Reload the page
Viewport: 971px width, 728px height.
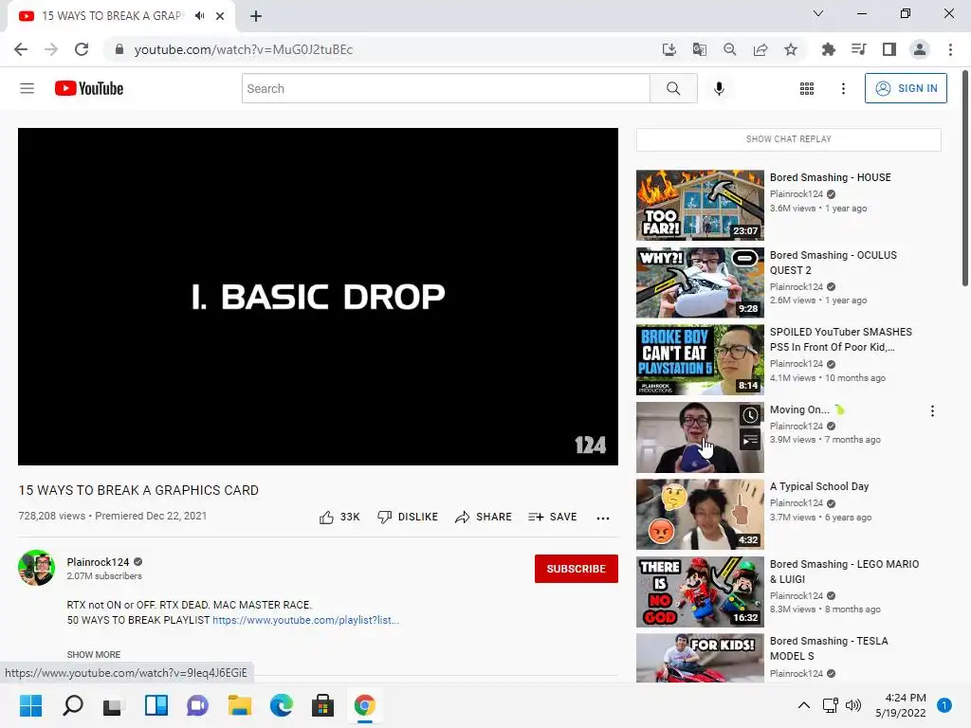pyautogui.click(x=82, y=49)
